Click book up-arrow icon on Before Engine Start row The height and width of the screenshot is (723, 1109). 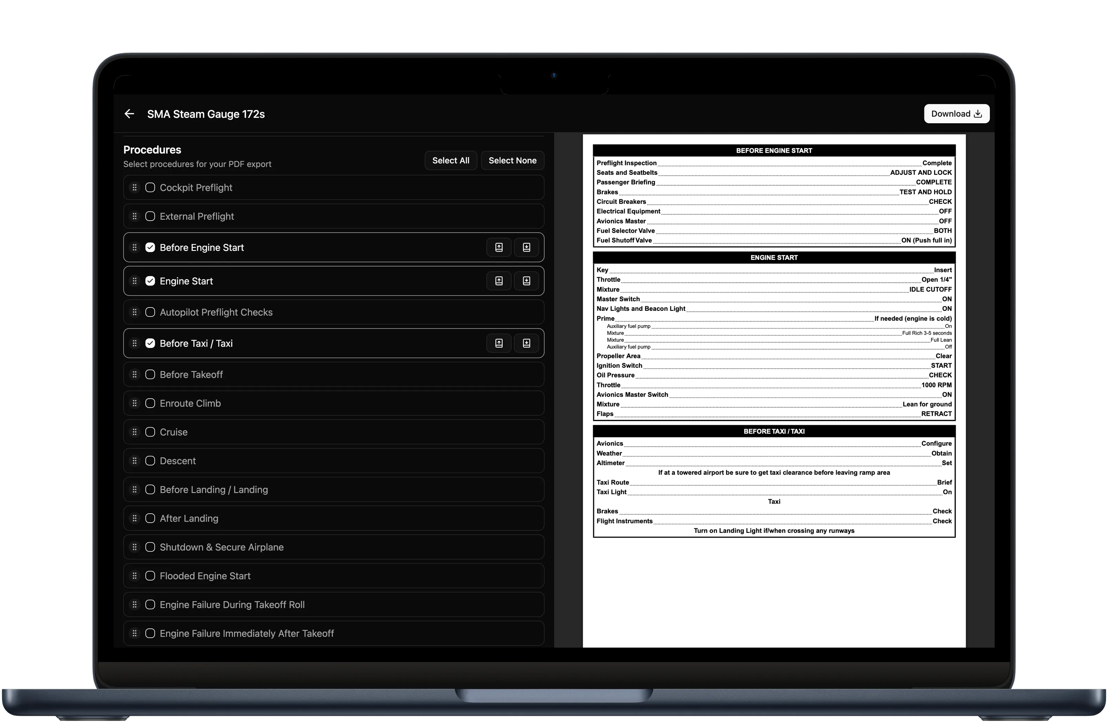pos(499,247)
